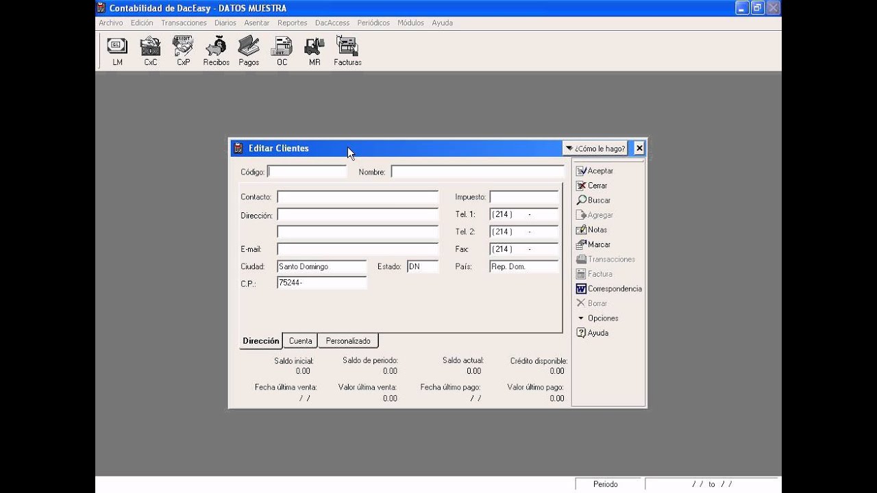The width and height of the screenshot is (877, 493).
Task: Switch to the Dirección tab
Action: pyautogui.click(x=260, y=340)
